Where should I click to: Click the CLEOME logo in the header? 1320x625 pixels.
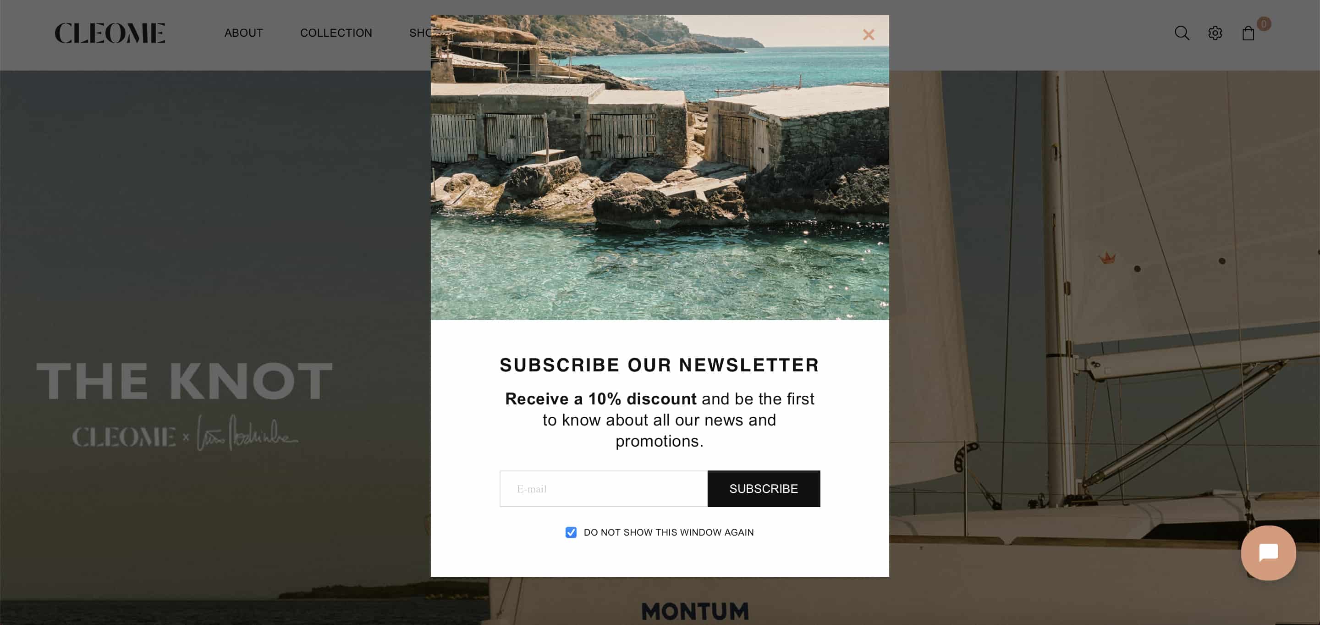point(110,33)
